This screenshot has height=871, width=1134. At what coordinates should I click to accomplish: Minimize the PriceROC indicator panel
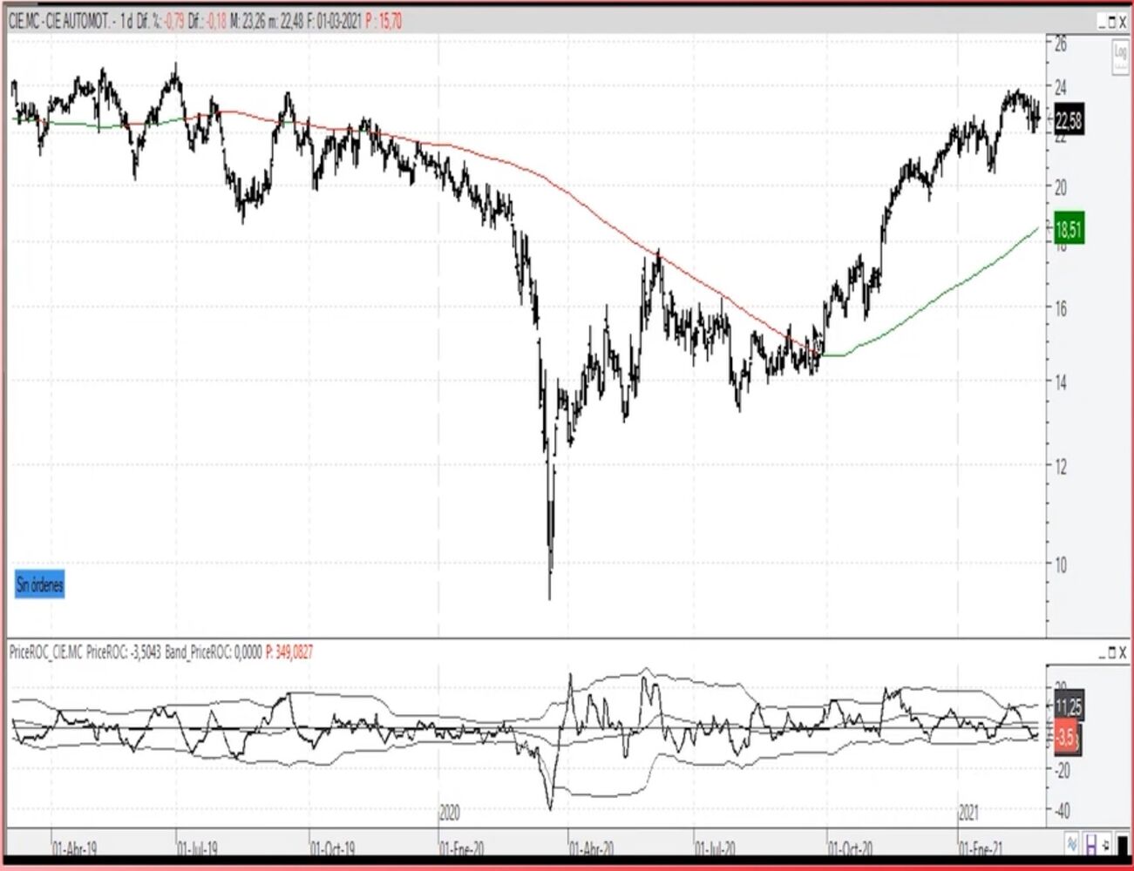pos(1102,653)
